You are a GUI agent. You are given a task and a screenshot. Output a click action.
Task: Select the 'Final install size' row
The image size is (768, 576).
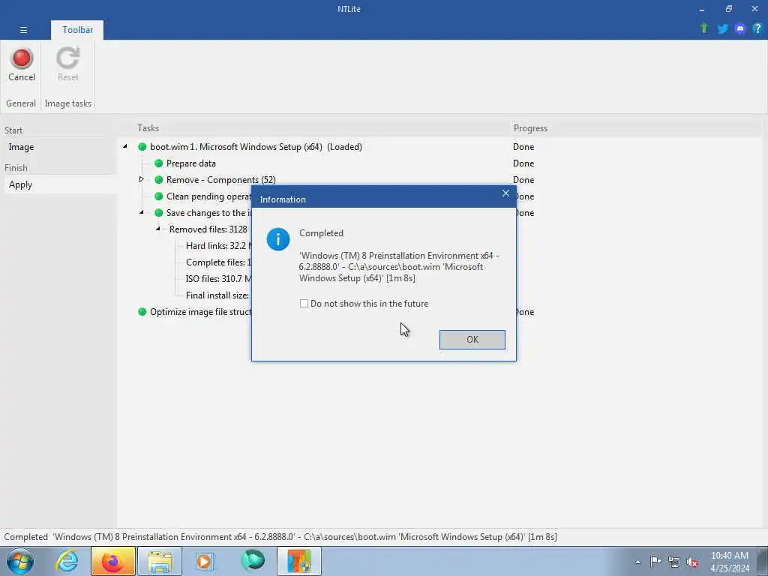click(x=217, y=295)
